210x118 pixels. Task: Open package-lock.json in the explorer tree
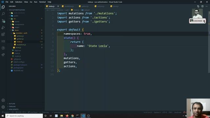(20, 65)
